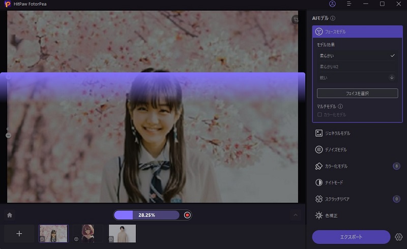This screenshot has width=407, height=249.
Task: Click the zoom out minus icon on the preview
Action: (x=8, y=135)
